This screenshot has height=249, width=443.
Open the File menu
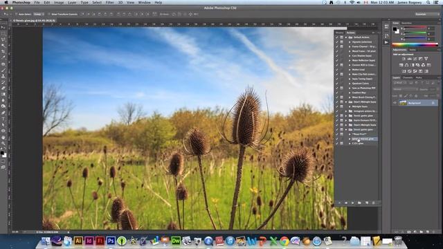tap(37, 2)
